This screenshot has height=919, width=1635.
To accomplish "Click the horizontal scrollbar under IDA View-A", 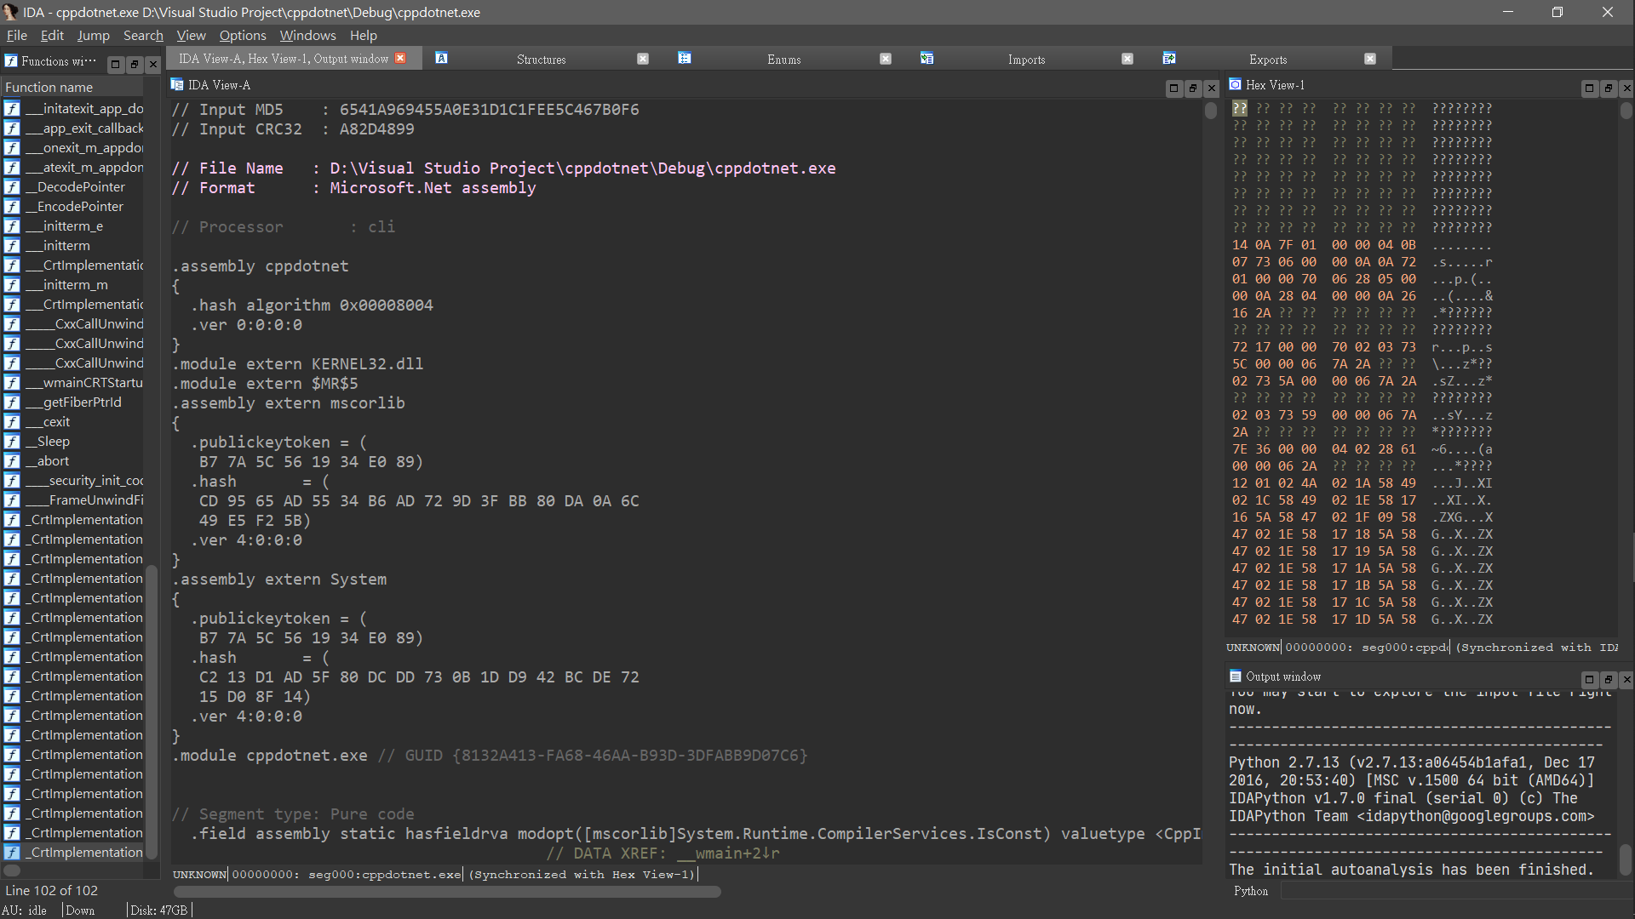I will tap(447, 892).
